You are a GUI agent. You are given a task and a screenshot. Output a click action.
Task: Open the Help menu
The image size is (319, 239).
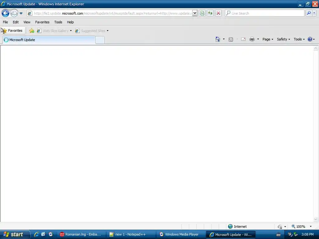(70, 22)
